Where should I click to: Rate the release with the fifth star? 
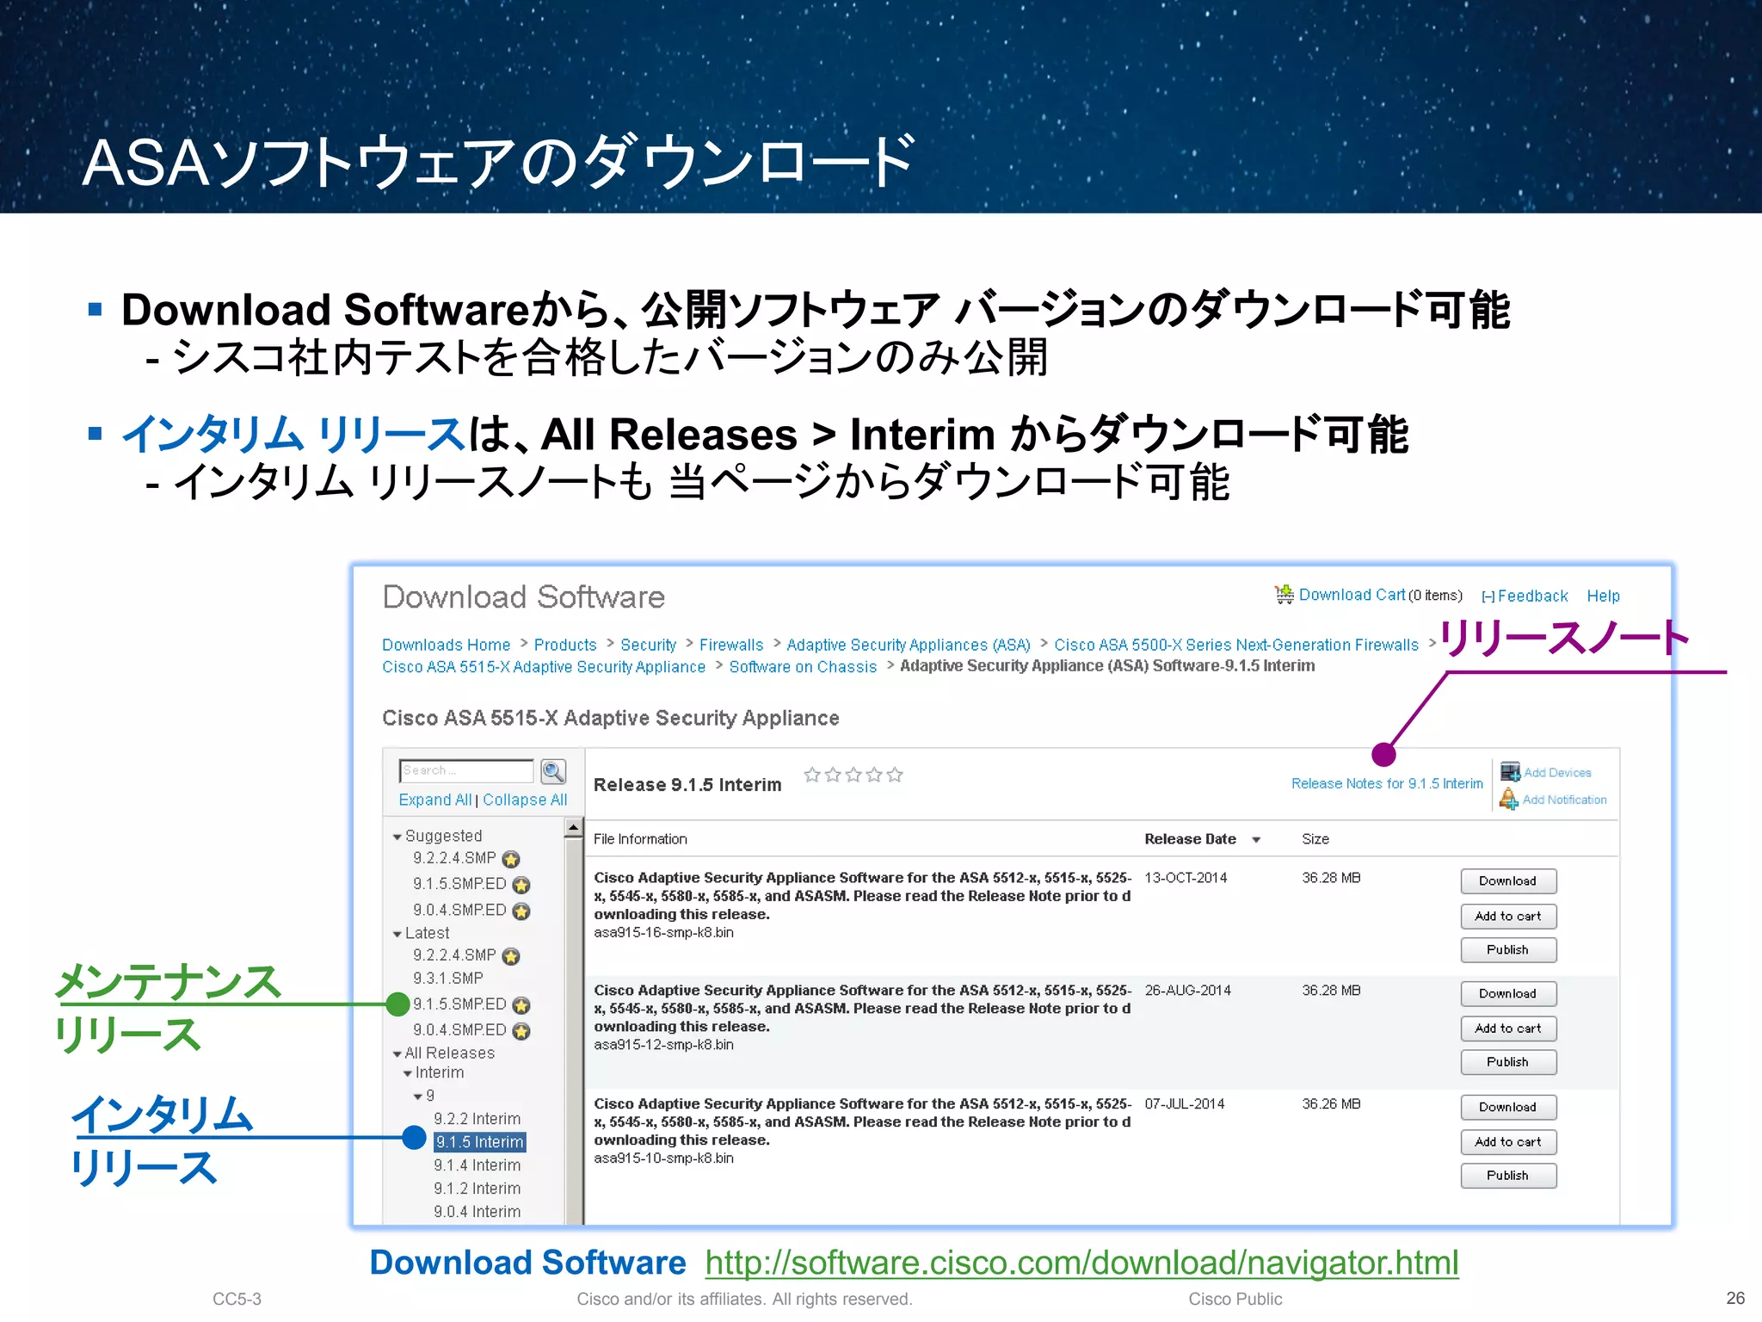pyautogui.click(x=895, y=775)
